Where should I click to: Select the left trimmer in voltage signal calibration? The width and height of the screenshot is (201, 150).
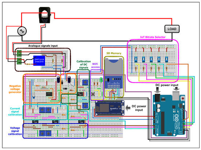pyautogui.click(x=42, y=133)
